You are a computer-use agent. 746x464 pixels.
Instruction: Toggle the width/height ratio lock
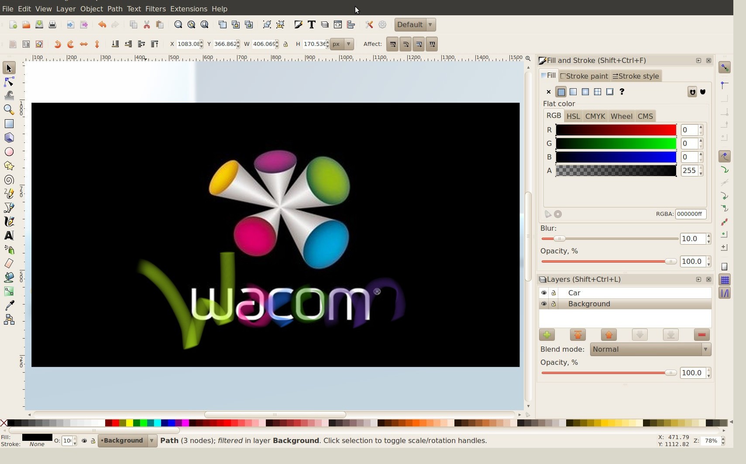pos(286,44)
